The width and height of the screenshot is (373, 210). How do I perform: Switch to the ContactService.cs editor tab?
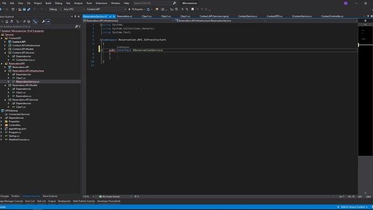click(248, 16)
